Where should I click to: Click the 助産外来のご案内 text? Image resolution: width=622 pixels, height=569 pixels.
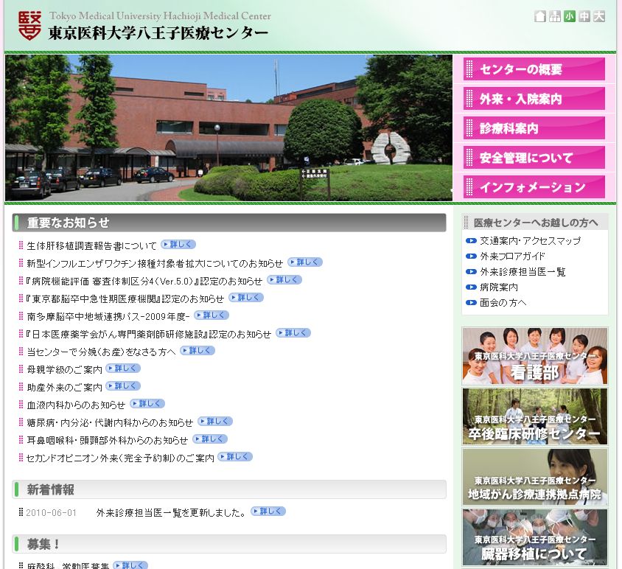click(64, 387)
